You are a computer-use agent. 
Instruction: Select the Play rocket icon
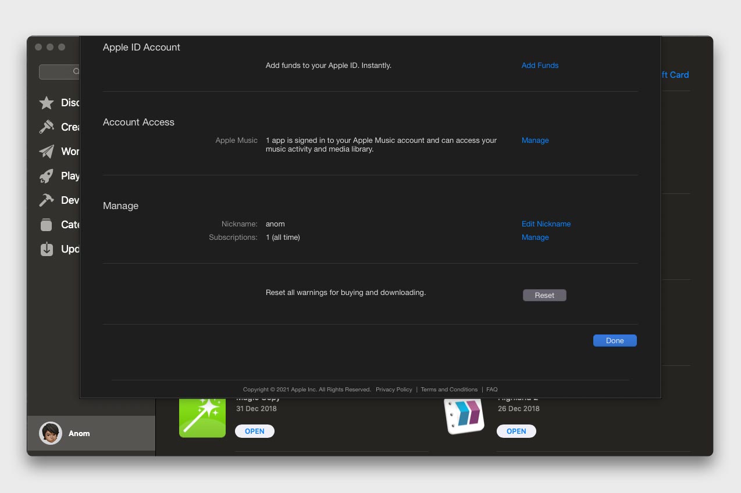(x=47, y=176)
